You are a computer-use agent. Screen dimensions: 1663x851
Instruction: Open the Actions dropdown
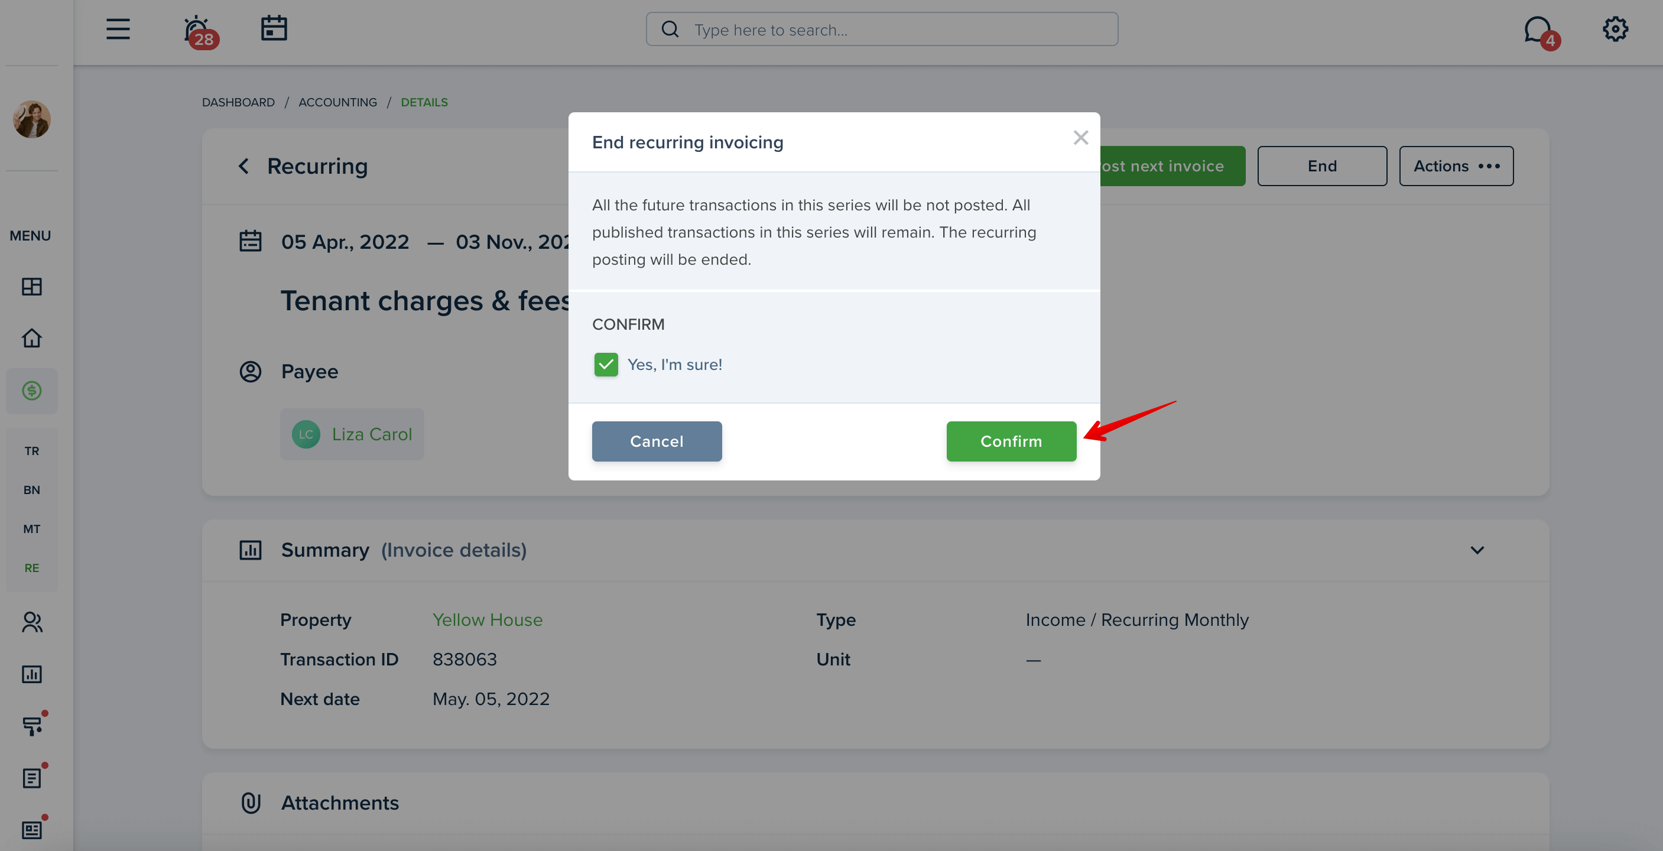click(x=1456, y=166)
